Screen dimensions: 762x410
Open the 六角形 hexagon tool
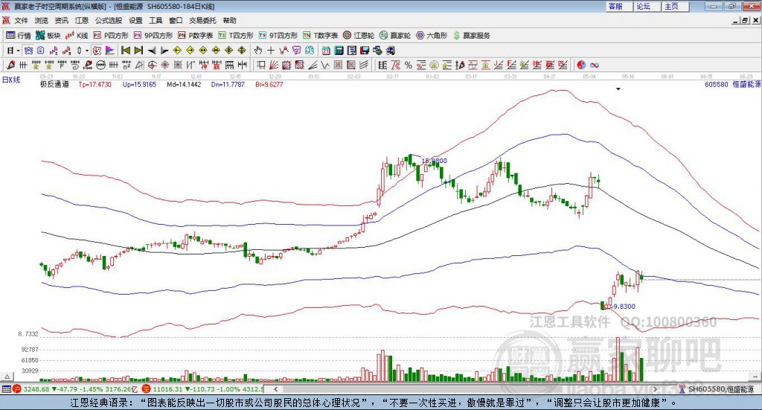(x=432, y=36)
